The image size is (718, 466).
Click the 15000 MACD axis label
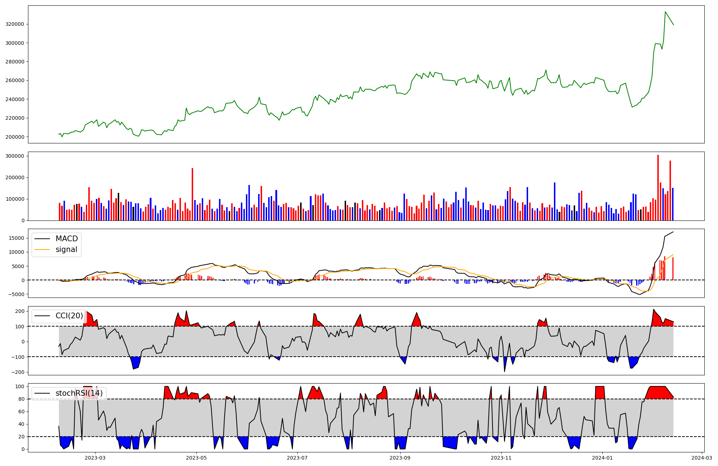point(16,238)
